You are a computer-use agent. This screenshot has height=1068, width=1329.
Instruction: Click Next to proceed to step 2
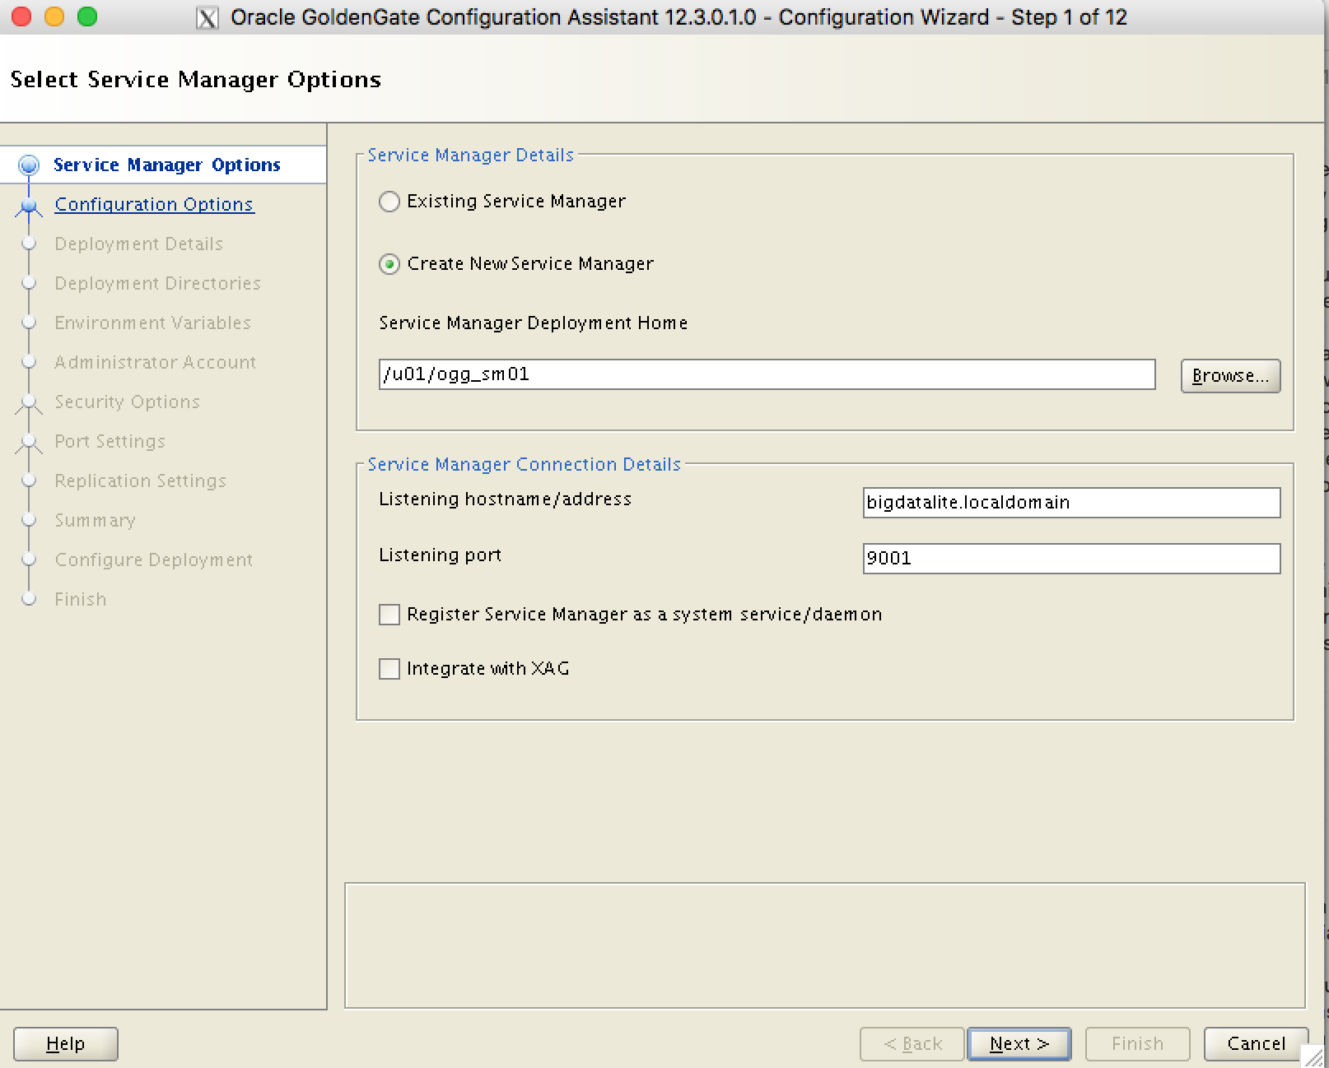click(1019, 1043)
